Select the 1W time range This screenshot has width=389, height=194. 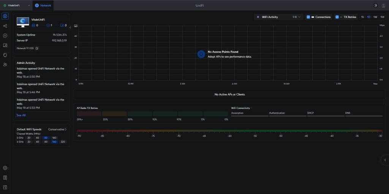(x=375, y=17)
